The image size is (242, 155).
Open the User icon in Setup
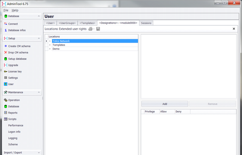[6, 84]
